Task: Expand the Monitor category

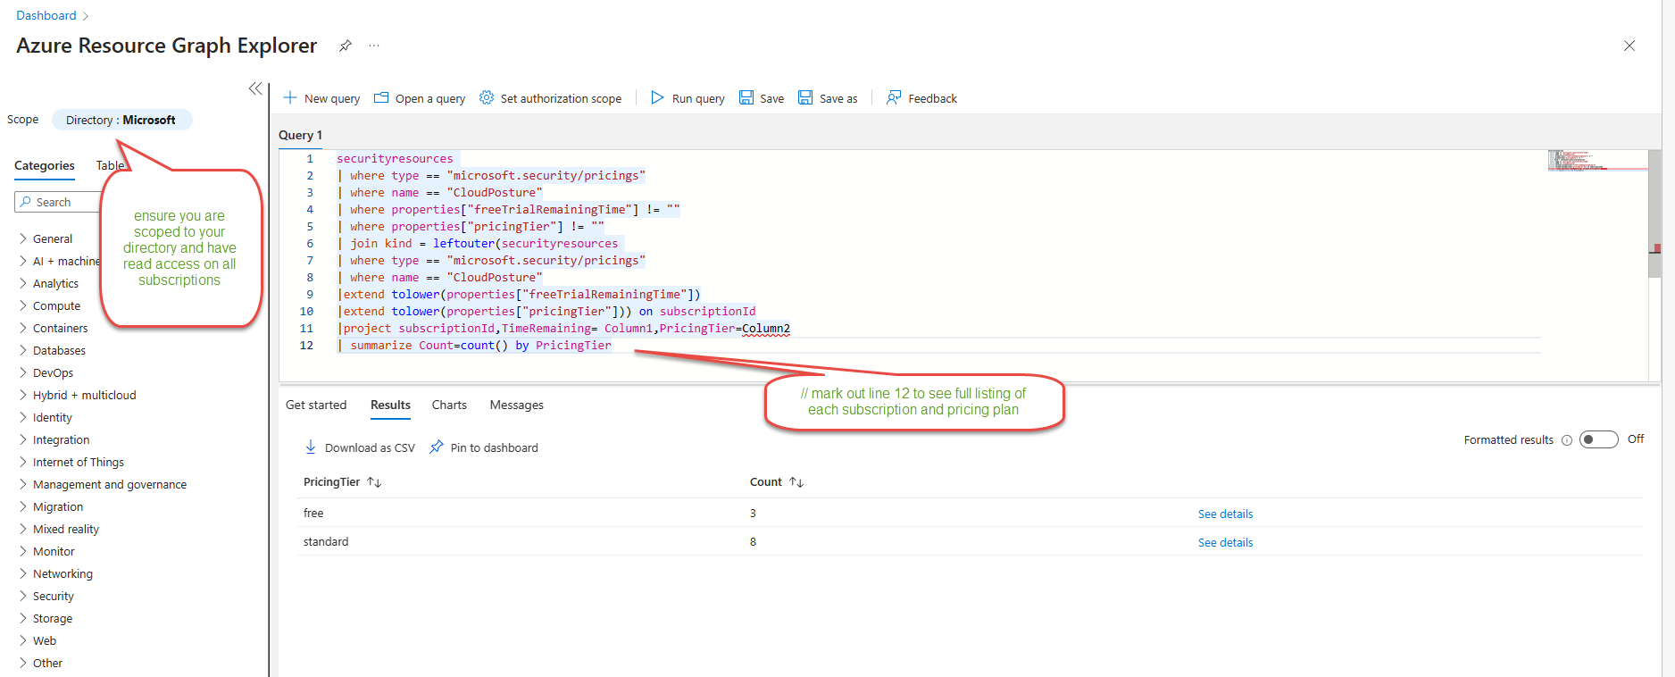Action: pyautogui.click(x=23, y=551)
